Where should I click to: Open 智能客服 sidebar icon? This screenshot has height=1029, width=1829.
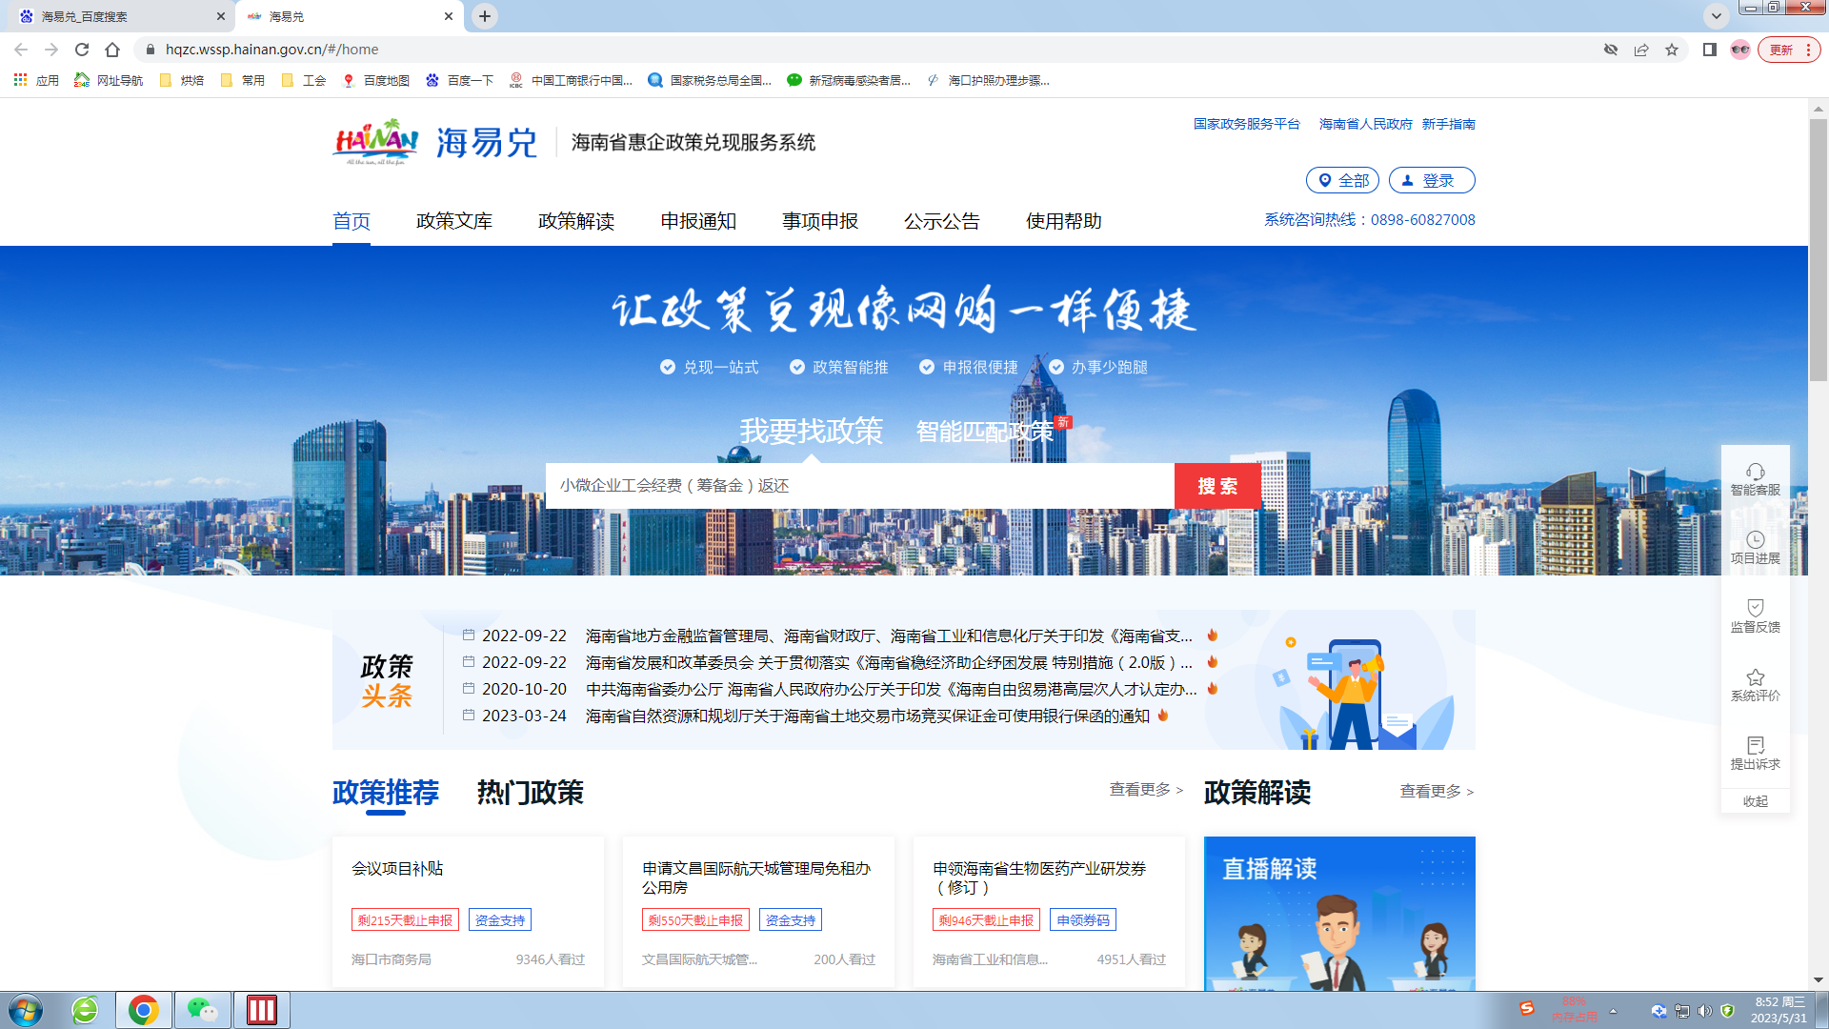click(x=1756, y=479)
